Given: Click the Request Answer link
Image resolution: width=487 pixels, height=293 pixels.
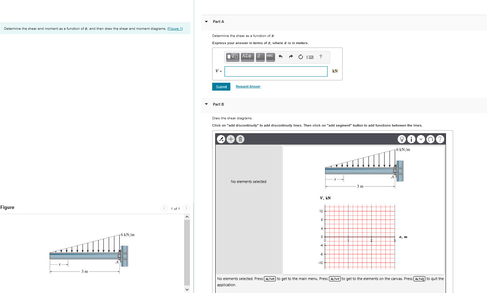Looking at the screenshot, I should [x=248, y=86].
